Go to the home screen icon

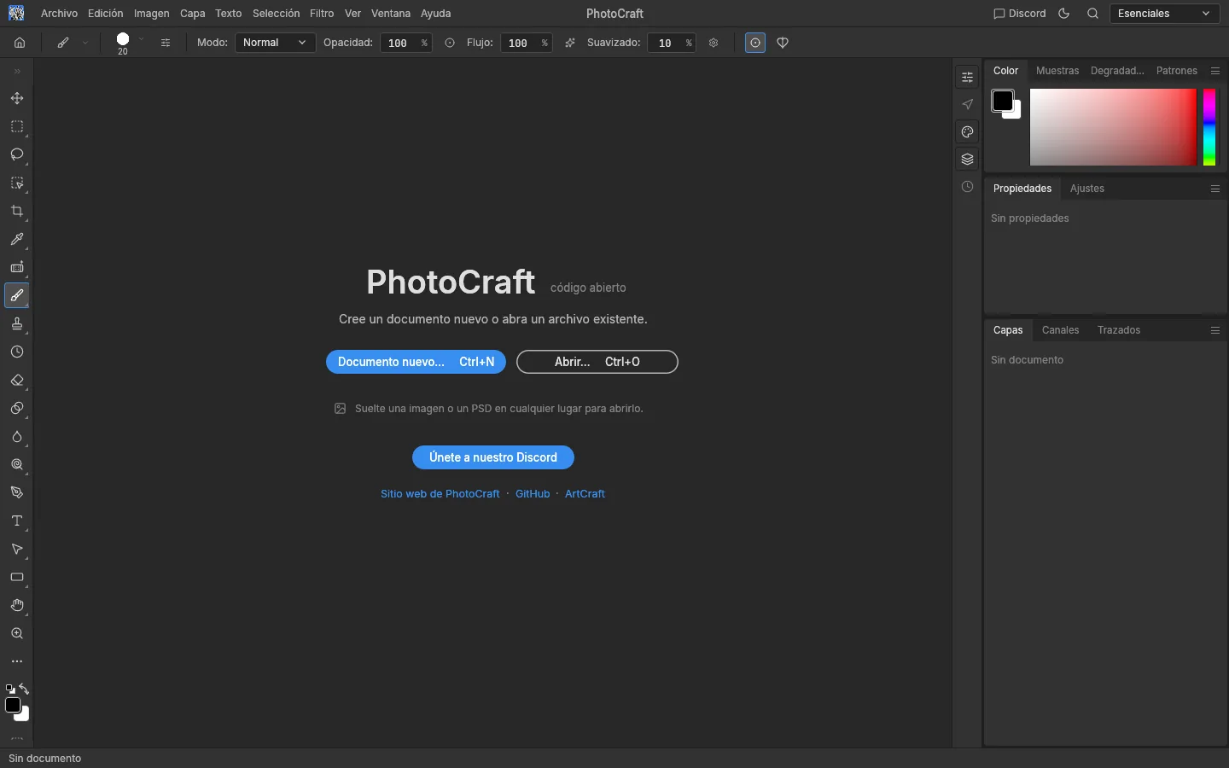click(x=20, y=43)
